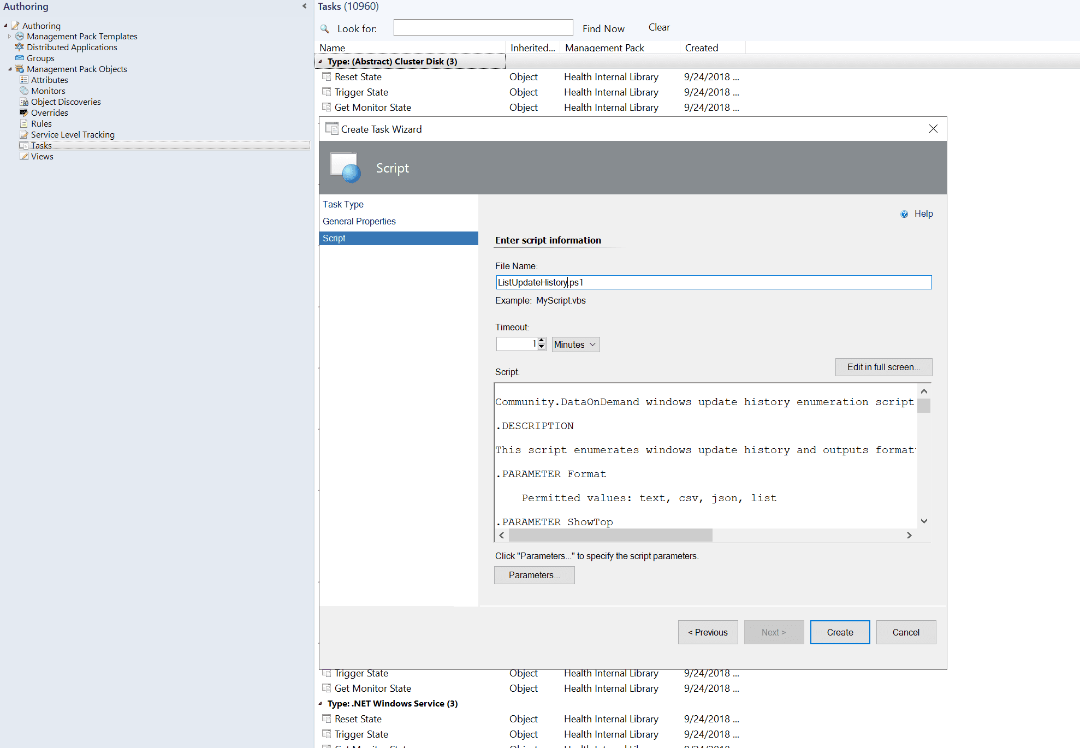
Task: Click the Monitors icon in the tree
Action: coord(24,91)
